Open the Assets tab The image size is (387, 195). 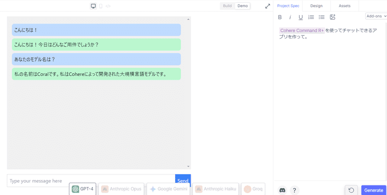344,6
